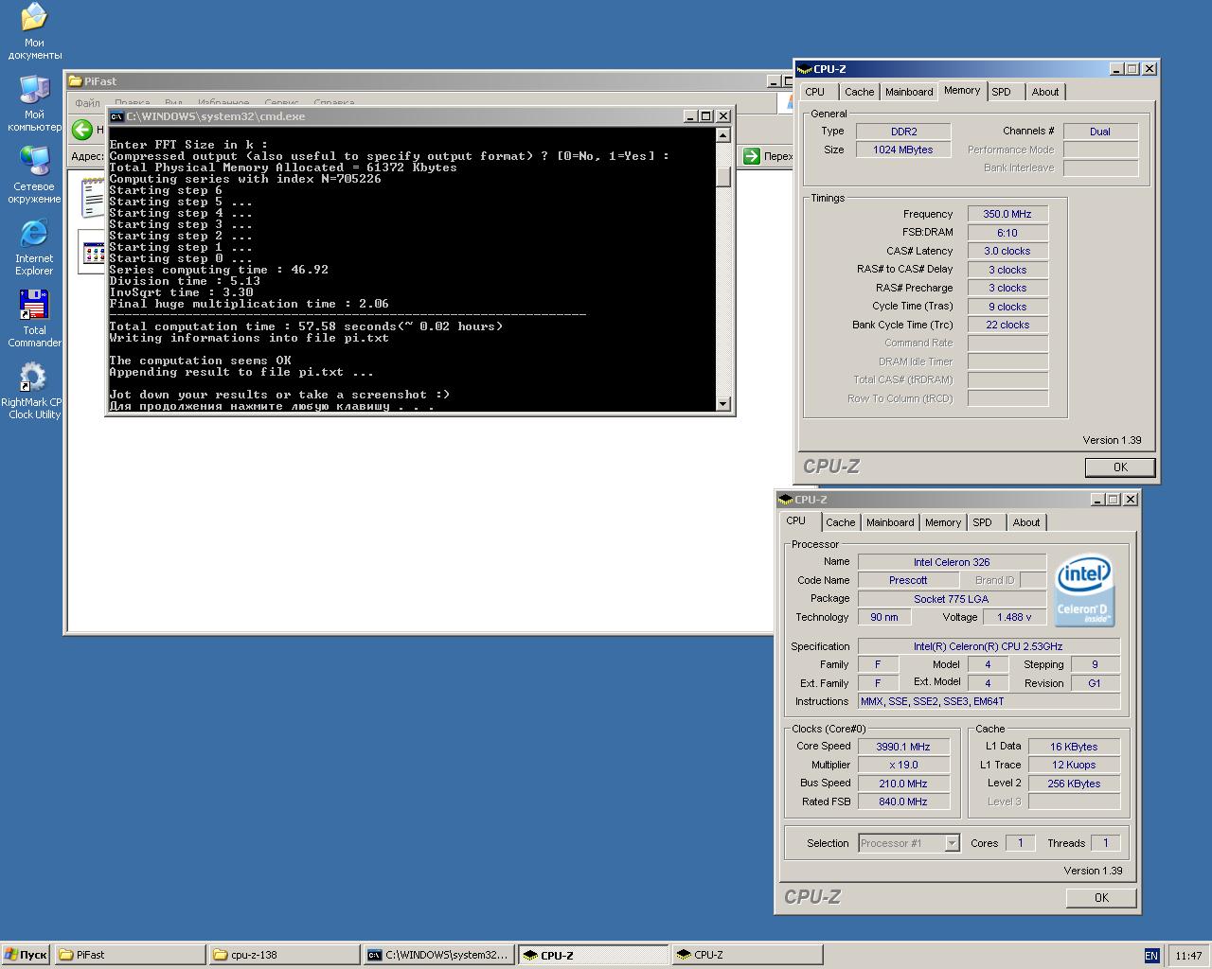Click 'Series computing time : 46.92' line
The image size is (1212, 969).
[219, 270]
